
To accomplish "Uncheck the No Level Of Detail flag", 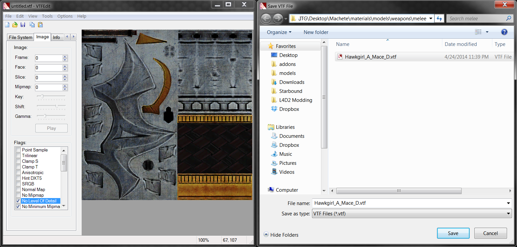I will tap(18, 201).
